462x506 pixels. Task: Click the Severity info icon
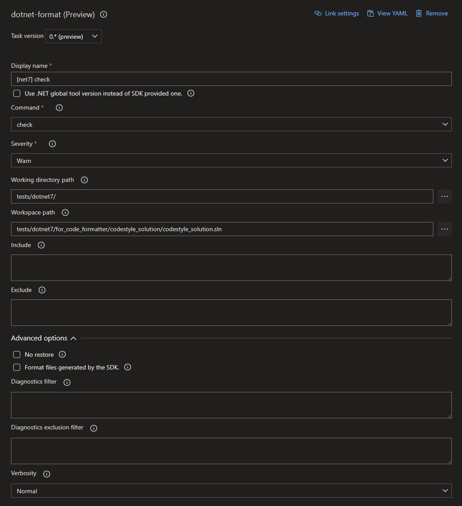(x=52, y=144)
